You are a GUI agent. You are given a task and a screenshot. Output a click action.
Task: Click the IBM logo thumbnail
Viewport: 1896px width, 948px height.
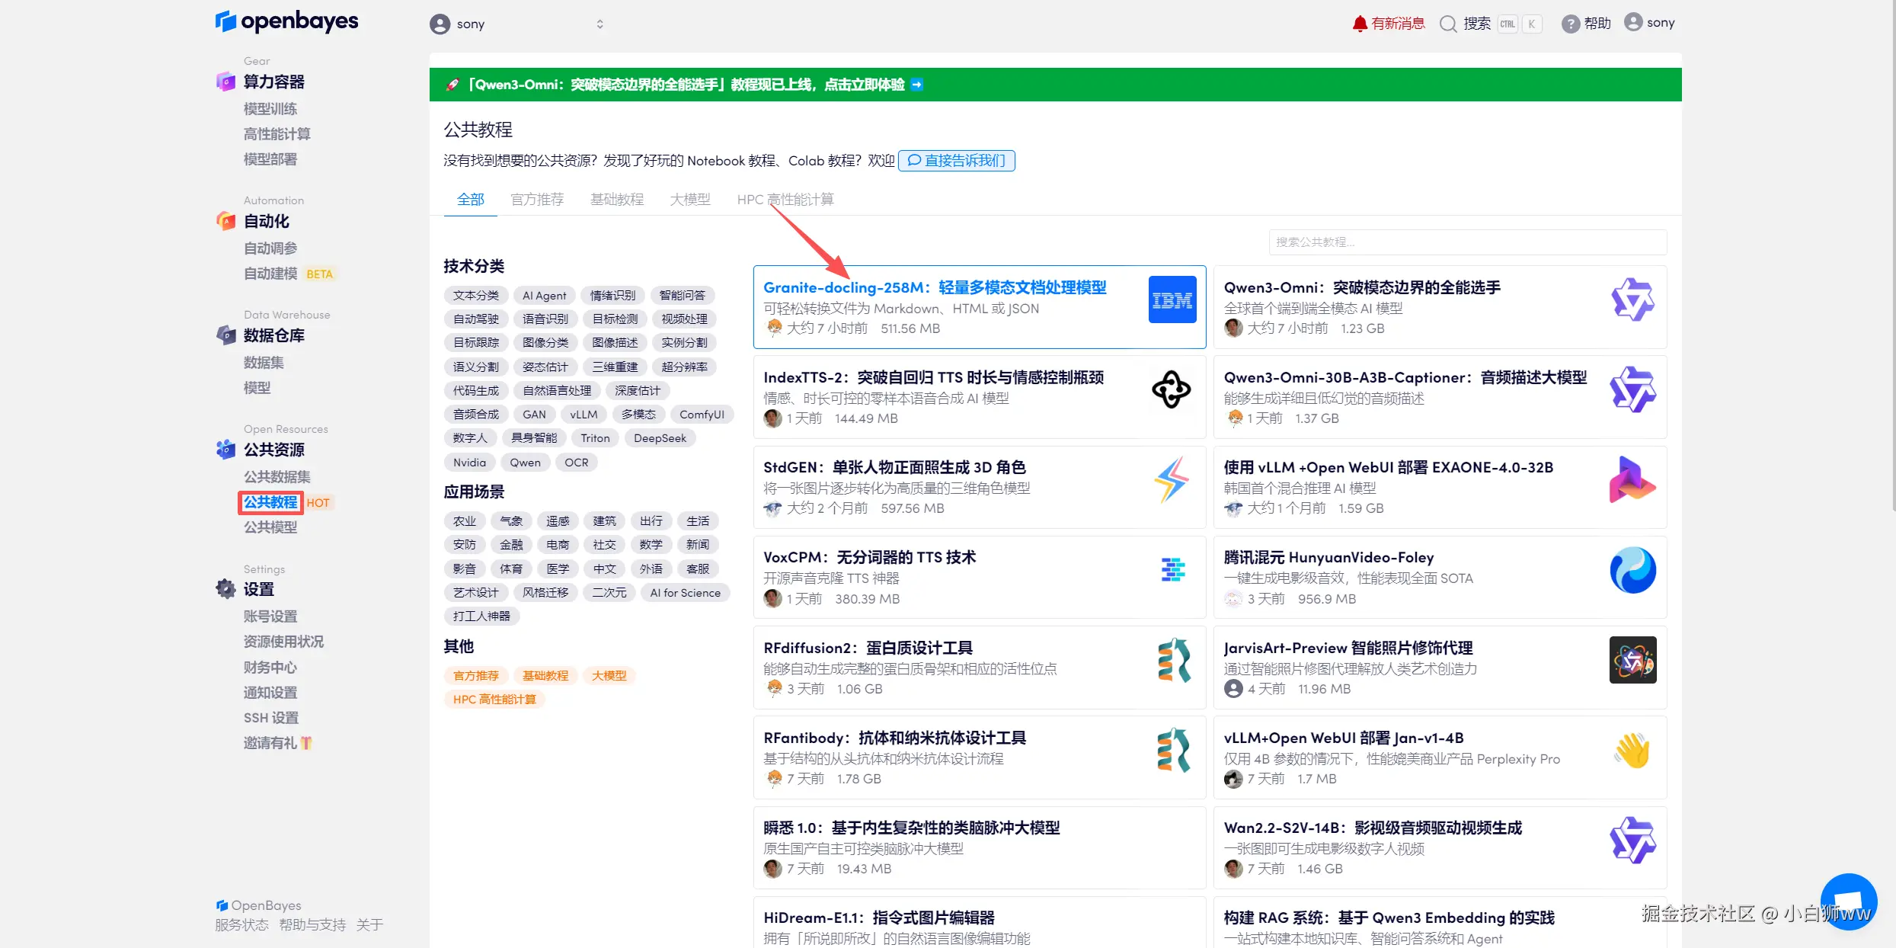point(1172,299)
